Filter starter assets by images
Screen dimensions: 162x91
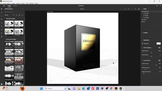[x=22, y=15]
